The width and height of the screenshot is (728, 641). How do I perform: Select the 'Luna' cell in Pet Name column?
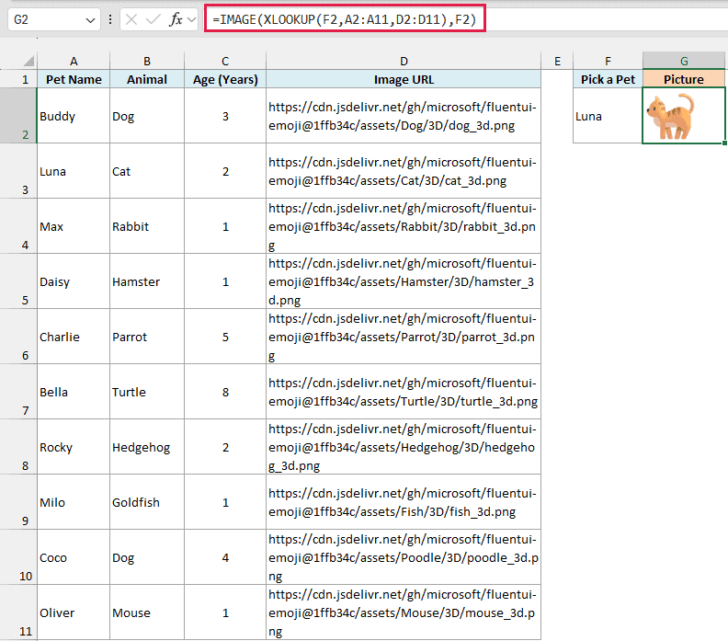[x=74, y=171]
